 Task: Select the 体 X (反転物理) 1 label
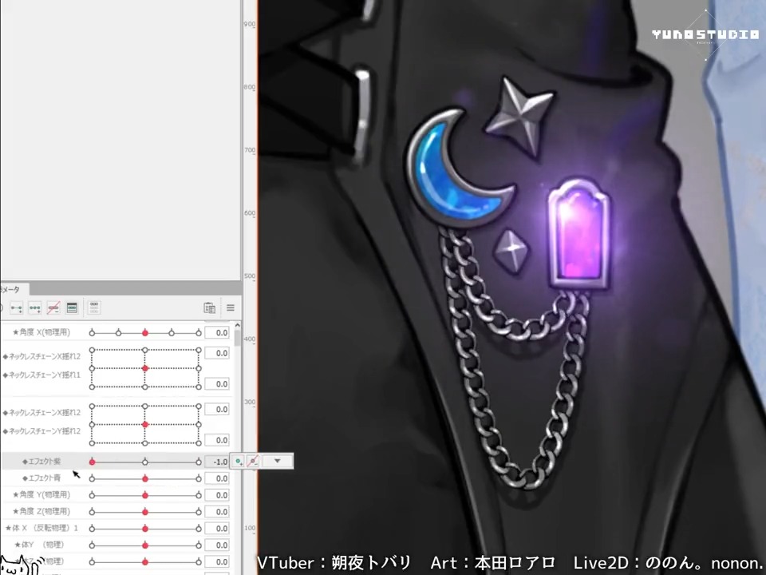(x=41, y=528)
